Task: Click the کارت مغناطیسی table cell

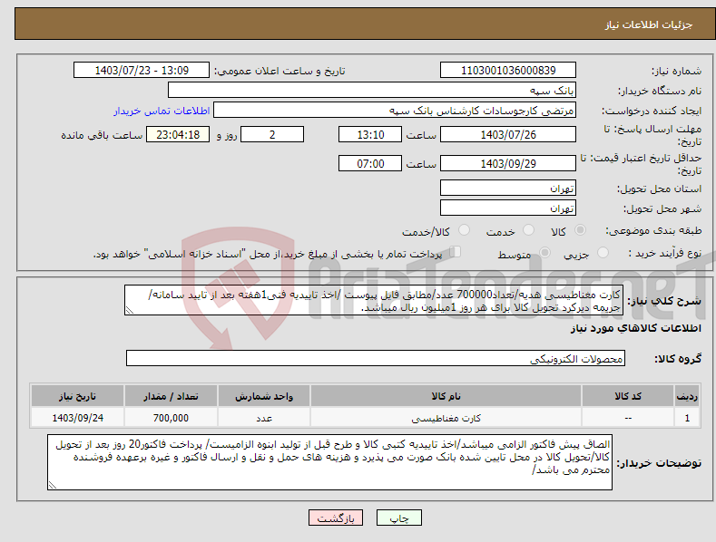Action: [446, 418]
